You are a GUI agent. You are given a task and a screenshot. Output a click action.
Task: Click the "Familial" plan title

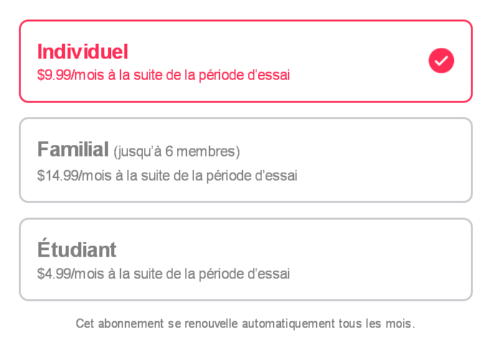pos(73,150)
